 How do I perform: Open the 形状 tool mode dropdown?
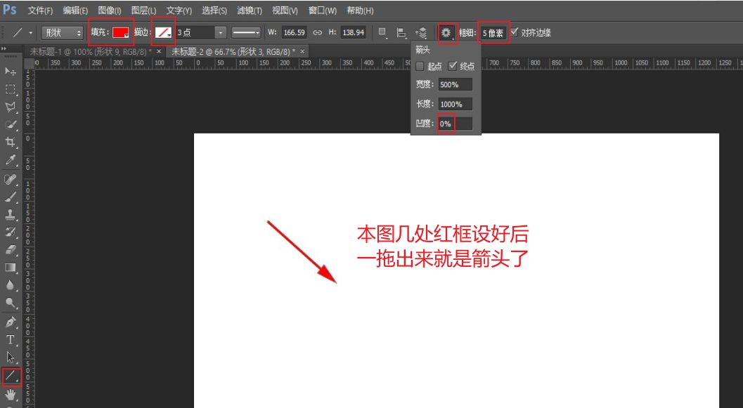click(x=62, y=33)
